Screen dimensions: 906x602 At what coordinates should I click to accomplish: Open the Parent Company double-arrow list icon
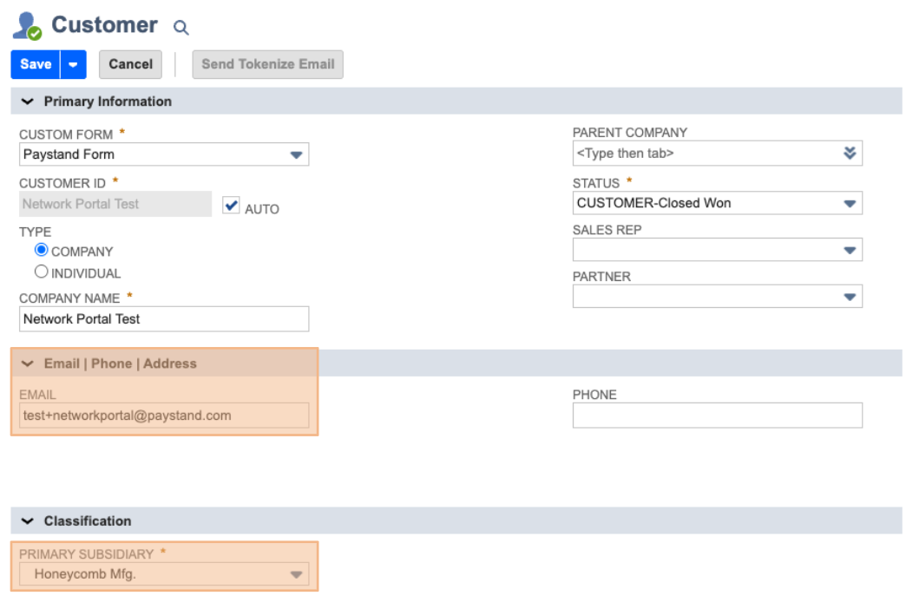click(850, 153)
